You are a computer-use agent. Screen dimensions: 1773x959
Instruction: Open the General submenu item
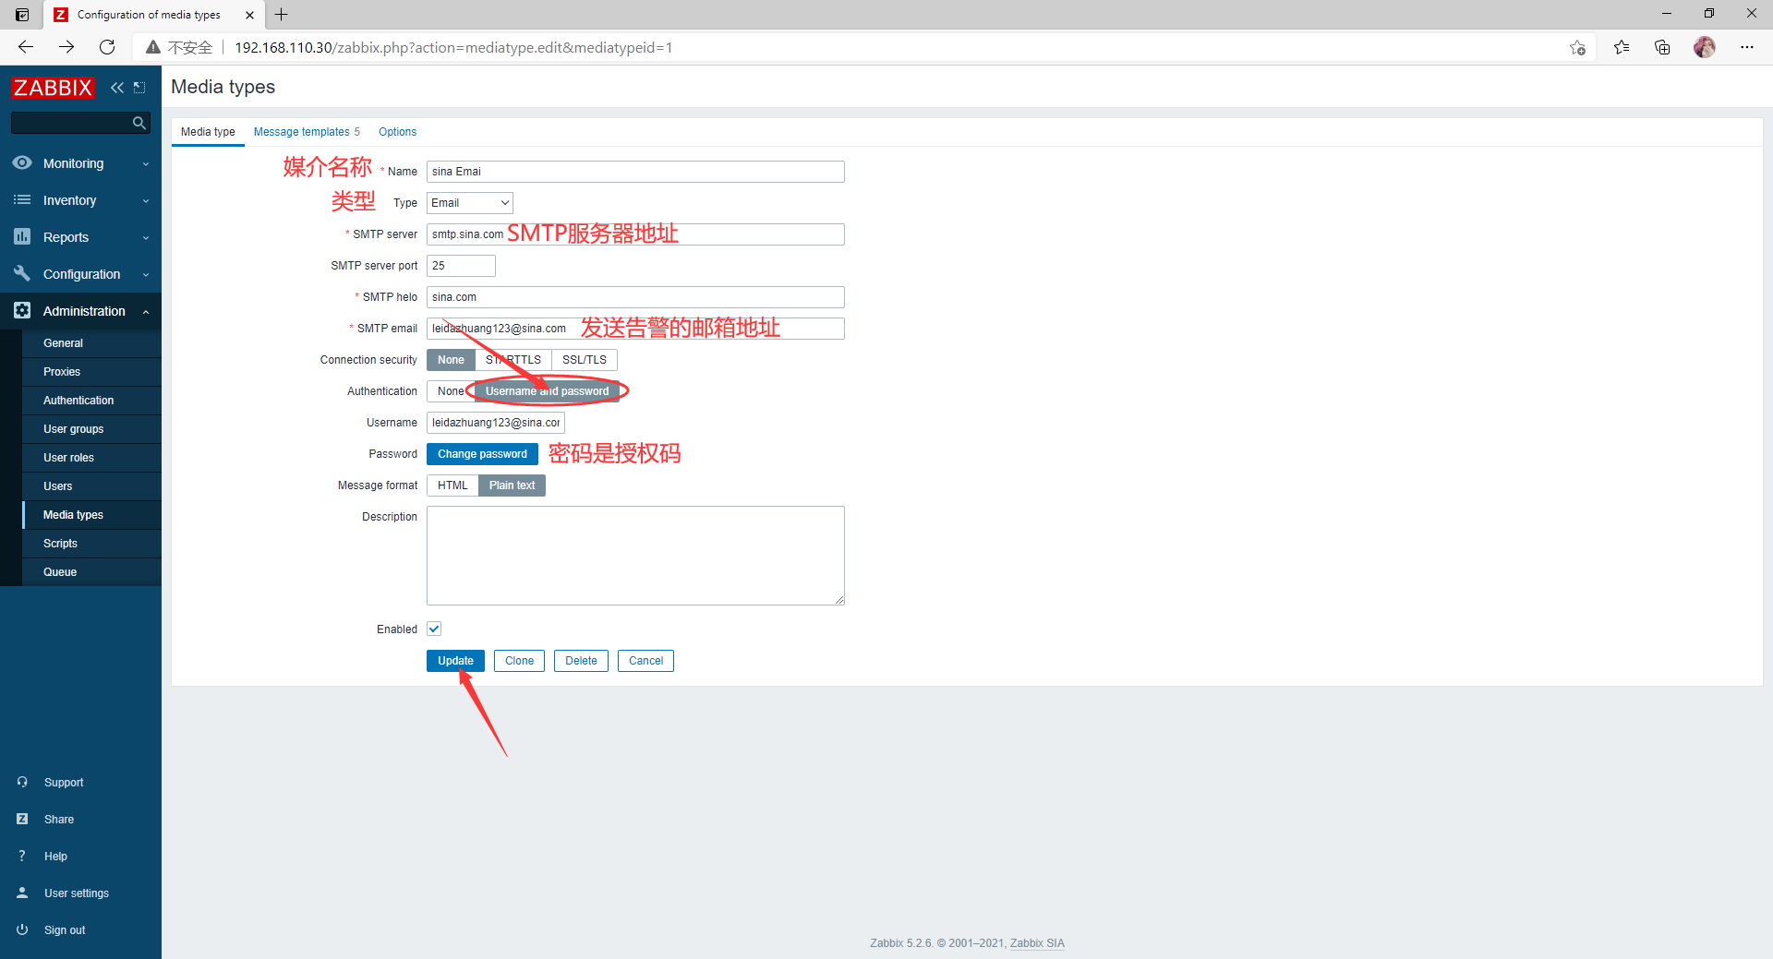pyautogui.click(x=91, y=343)
